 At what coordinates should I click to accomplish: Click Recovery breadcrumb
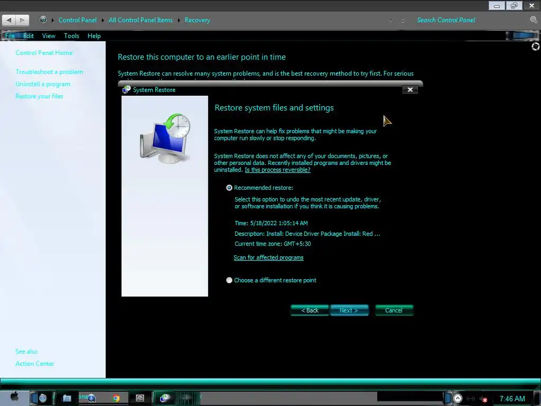coord(198,20)
